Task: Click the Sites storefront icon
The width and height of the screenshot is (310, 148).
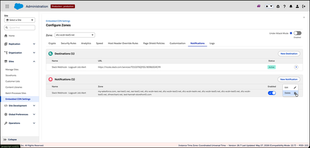Action: click(6, 62)
